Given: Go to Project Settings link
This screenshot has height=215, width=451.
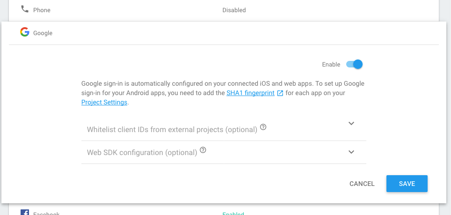Looking at the screenshot, I should pyautogui.click(x=104, y=102).
